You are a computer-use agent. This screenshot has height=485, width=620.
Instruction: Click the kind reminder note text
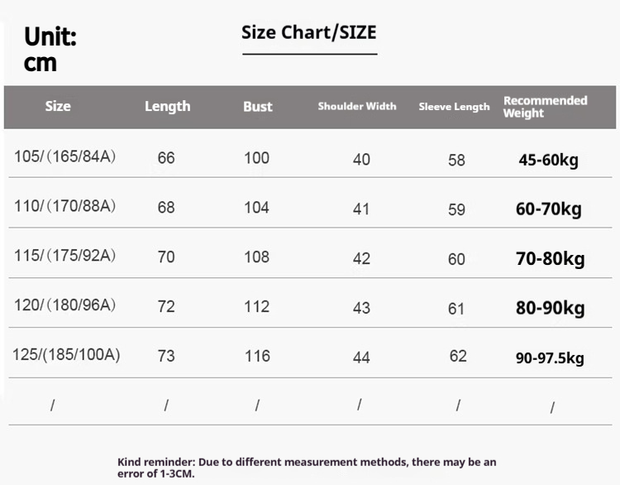[306, 468]
